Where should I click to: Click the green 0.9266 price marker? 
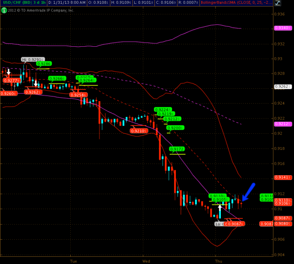pyautogui.click(x=57, y=78)
